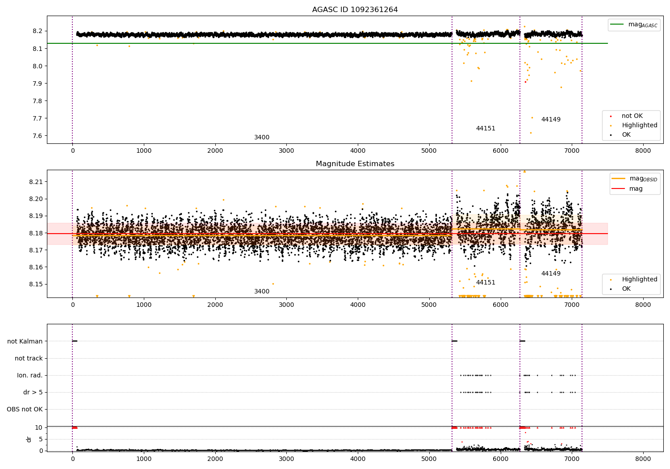Click the 8.2 y-axis tick in top plot
The image size is (670, 469).
coord(38,31)
